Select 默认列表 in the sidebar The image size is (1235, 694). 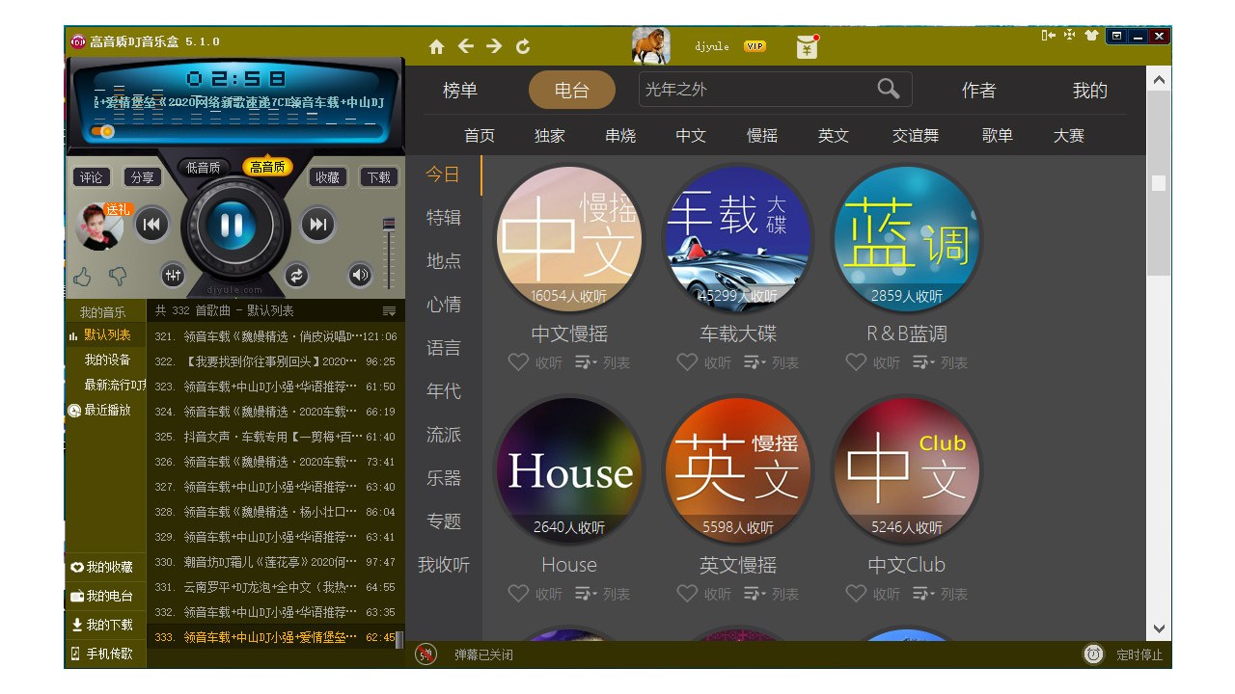coord(105,334)
